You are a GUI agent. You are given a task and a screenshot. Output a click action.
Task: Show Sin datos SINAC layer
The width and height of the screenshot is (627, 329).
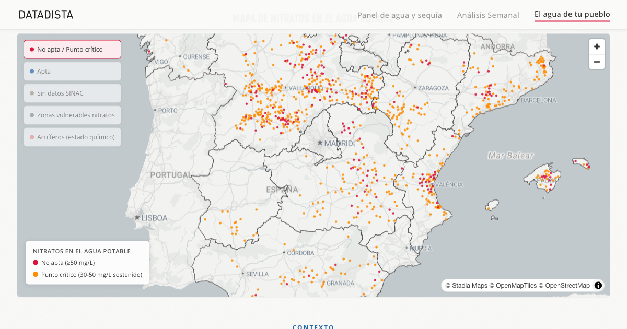(x=72, y=93)
